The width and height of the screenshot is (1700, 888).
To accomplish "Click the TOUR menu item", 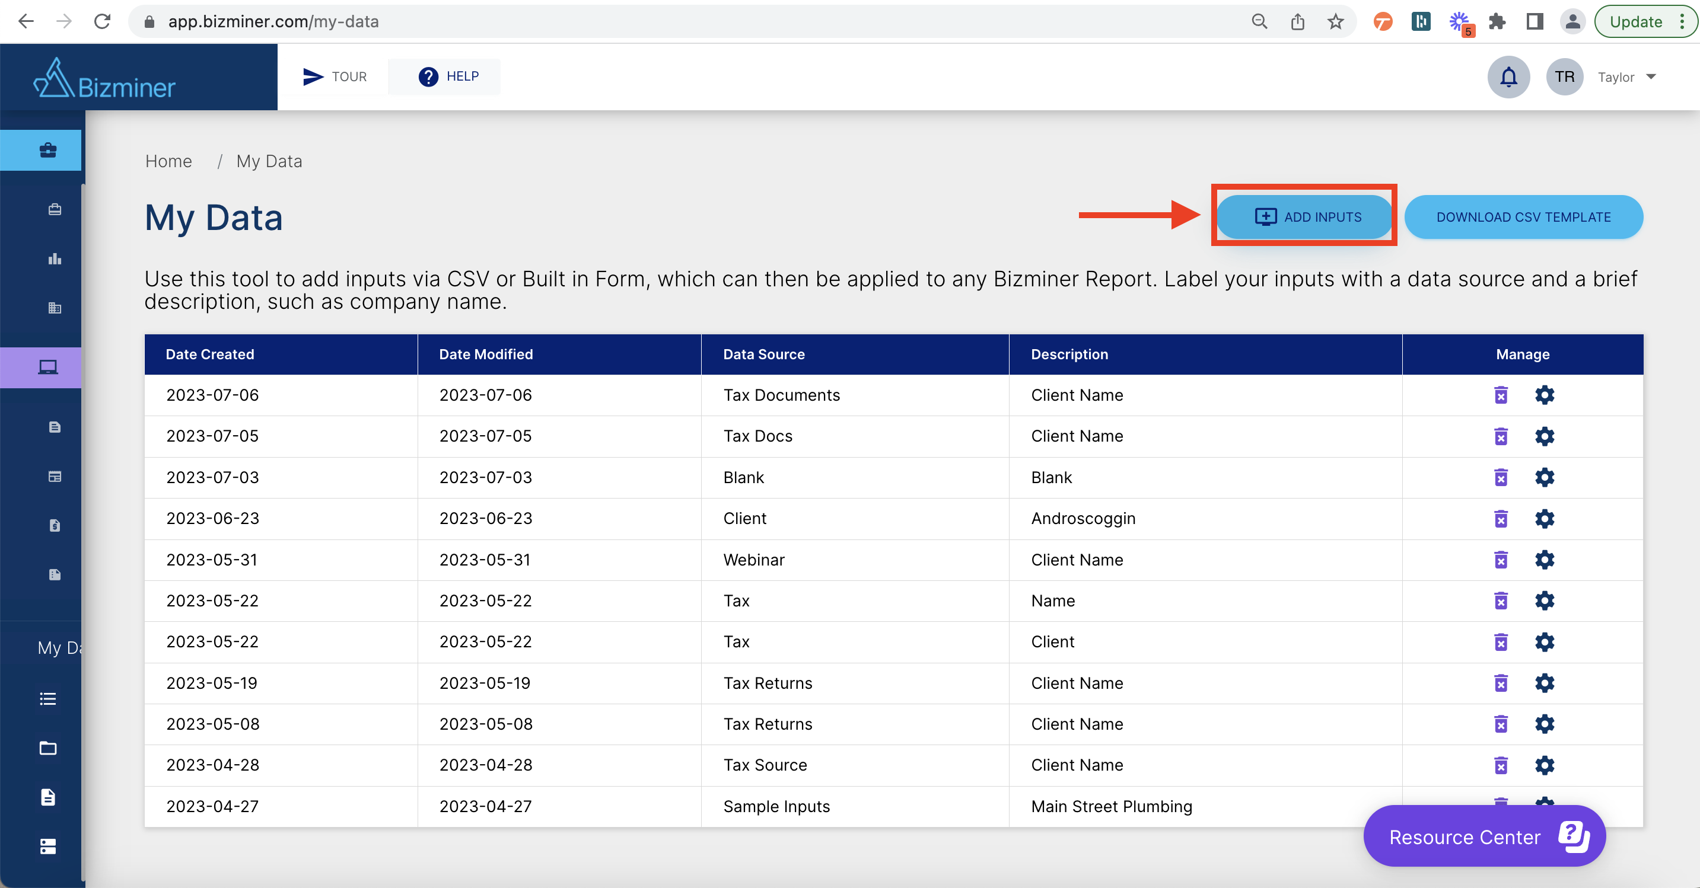I will (335, 76).
